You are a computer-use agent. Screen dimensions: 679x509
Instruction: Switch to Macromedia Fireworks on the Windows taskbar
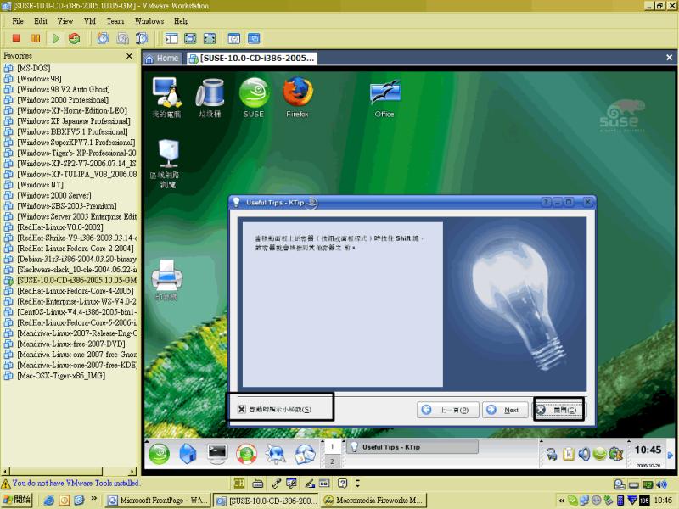click(x=374, y=501)
